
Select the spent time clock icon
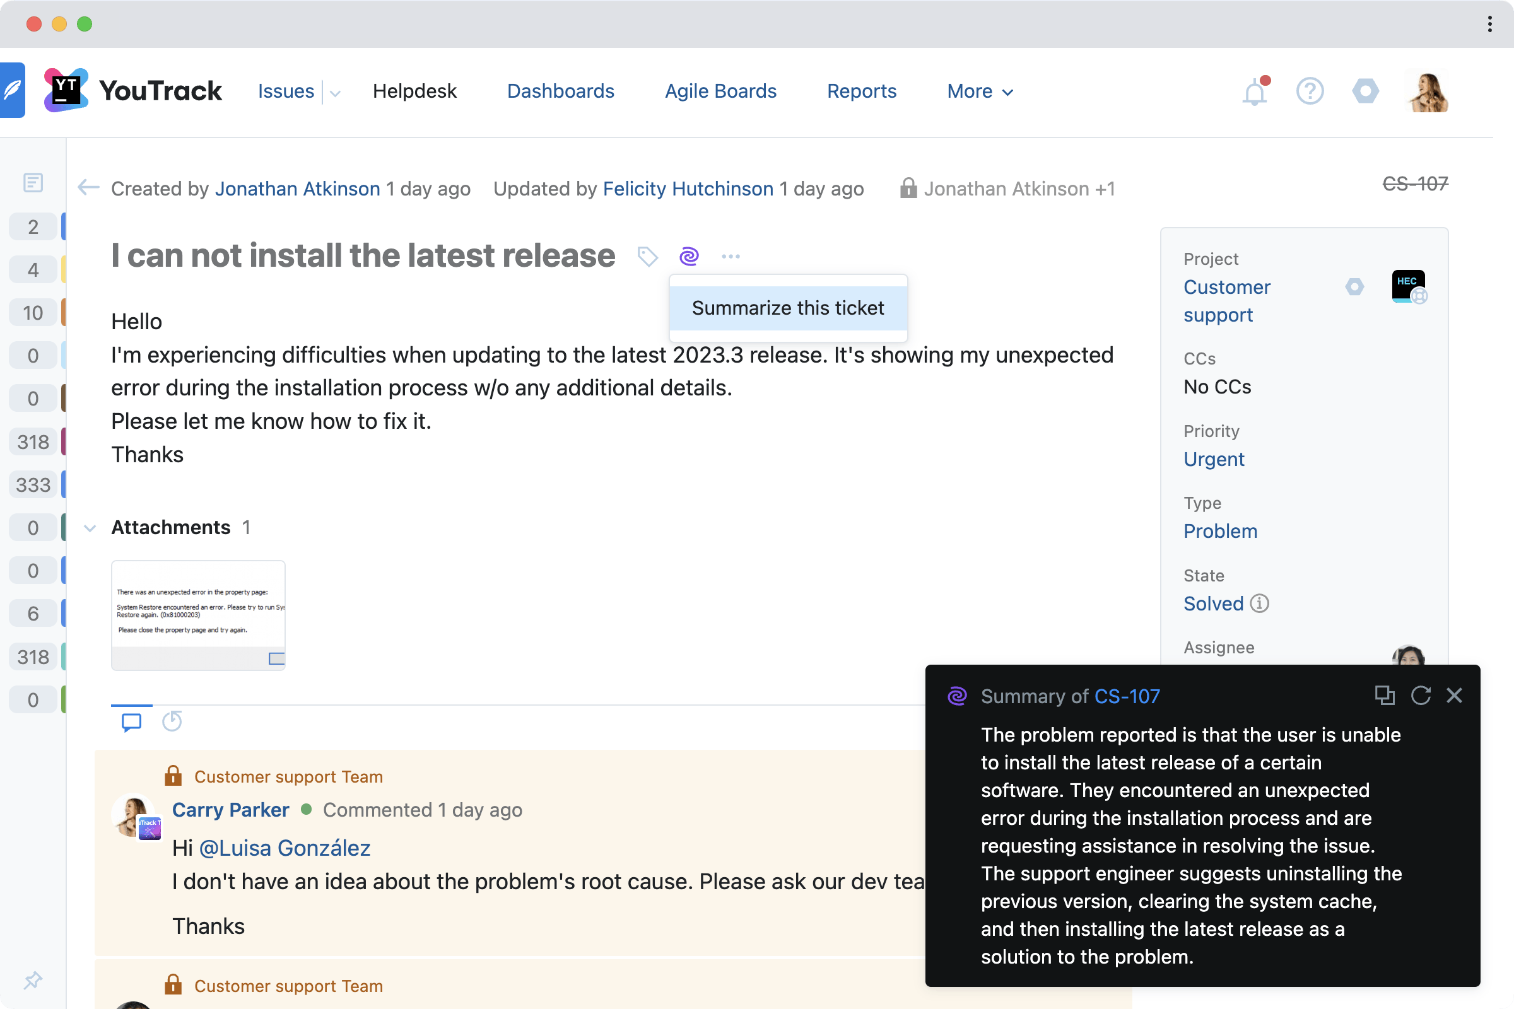172,722
